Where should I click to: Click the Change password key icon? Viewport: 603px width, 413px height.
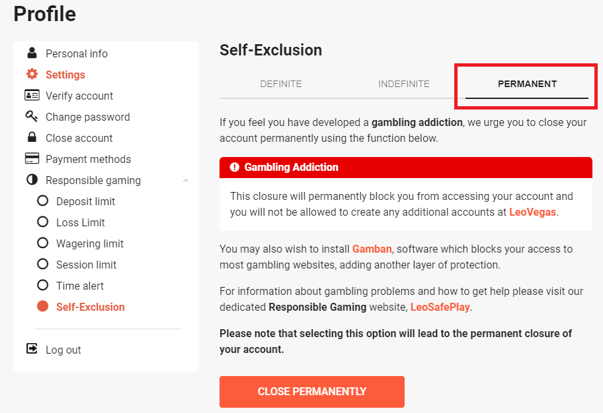tap(32, 116)
